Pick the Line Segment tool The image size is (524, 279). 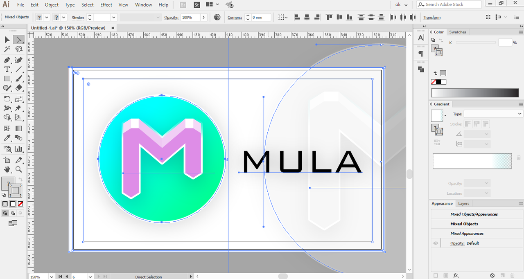click(x=18, y=70)
